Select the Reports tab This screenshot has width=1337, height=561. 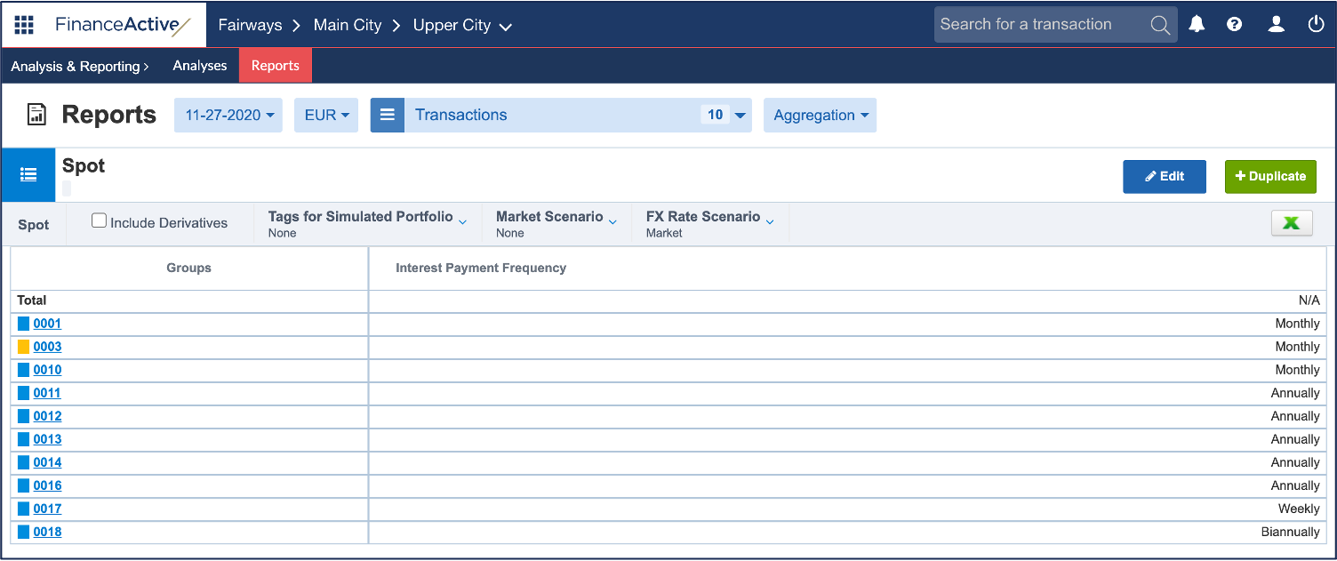coord(275,66)
